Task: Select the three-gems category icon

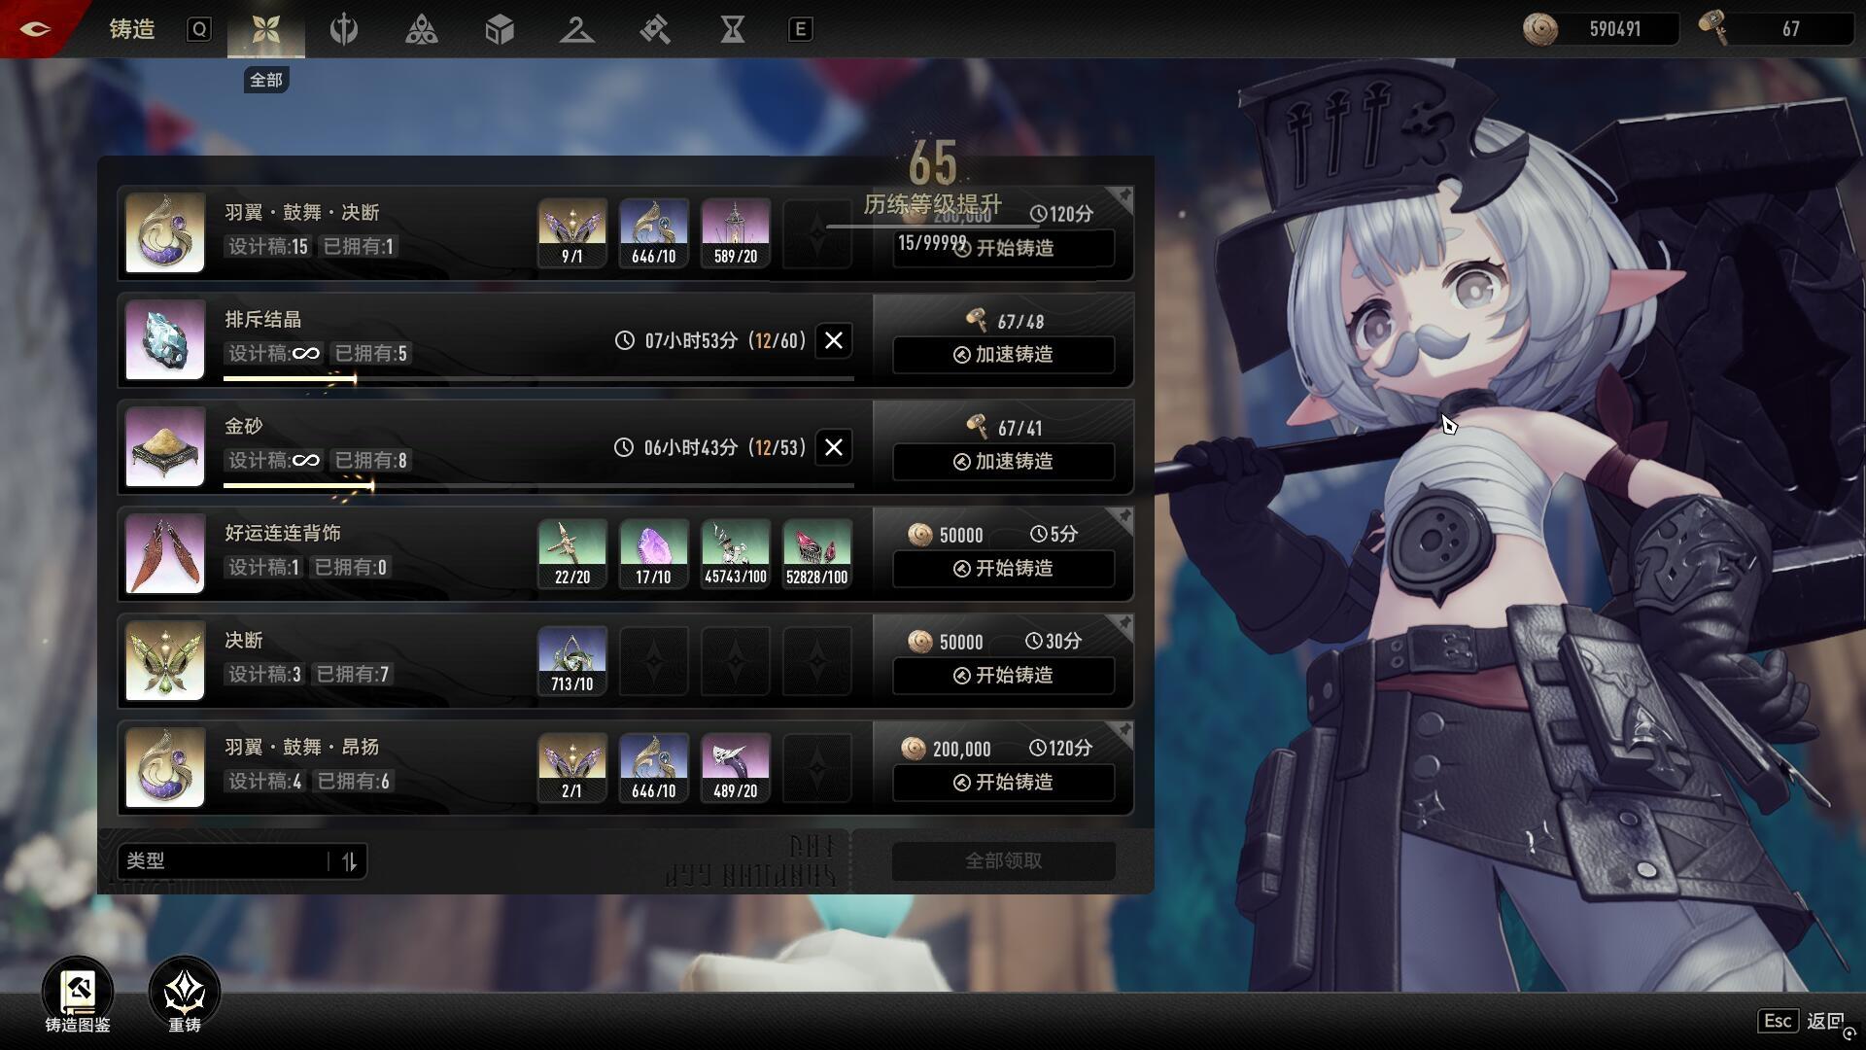Action: pyautogui.click(x=421, y=30)
